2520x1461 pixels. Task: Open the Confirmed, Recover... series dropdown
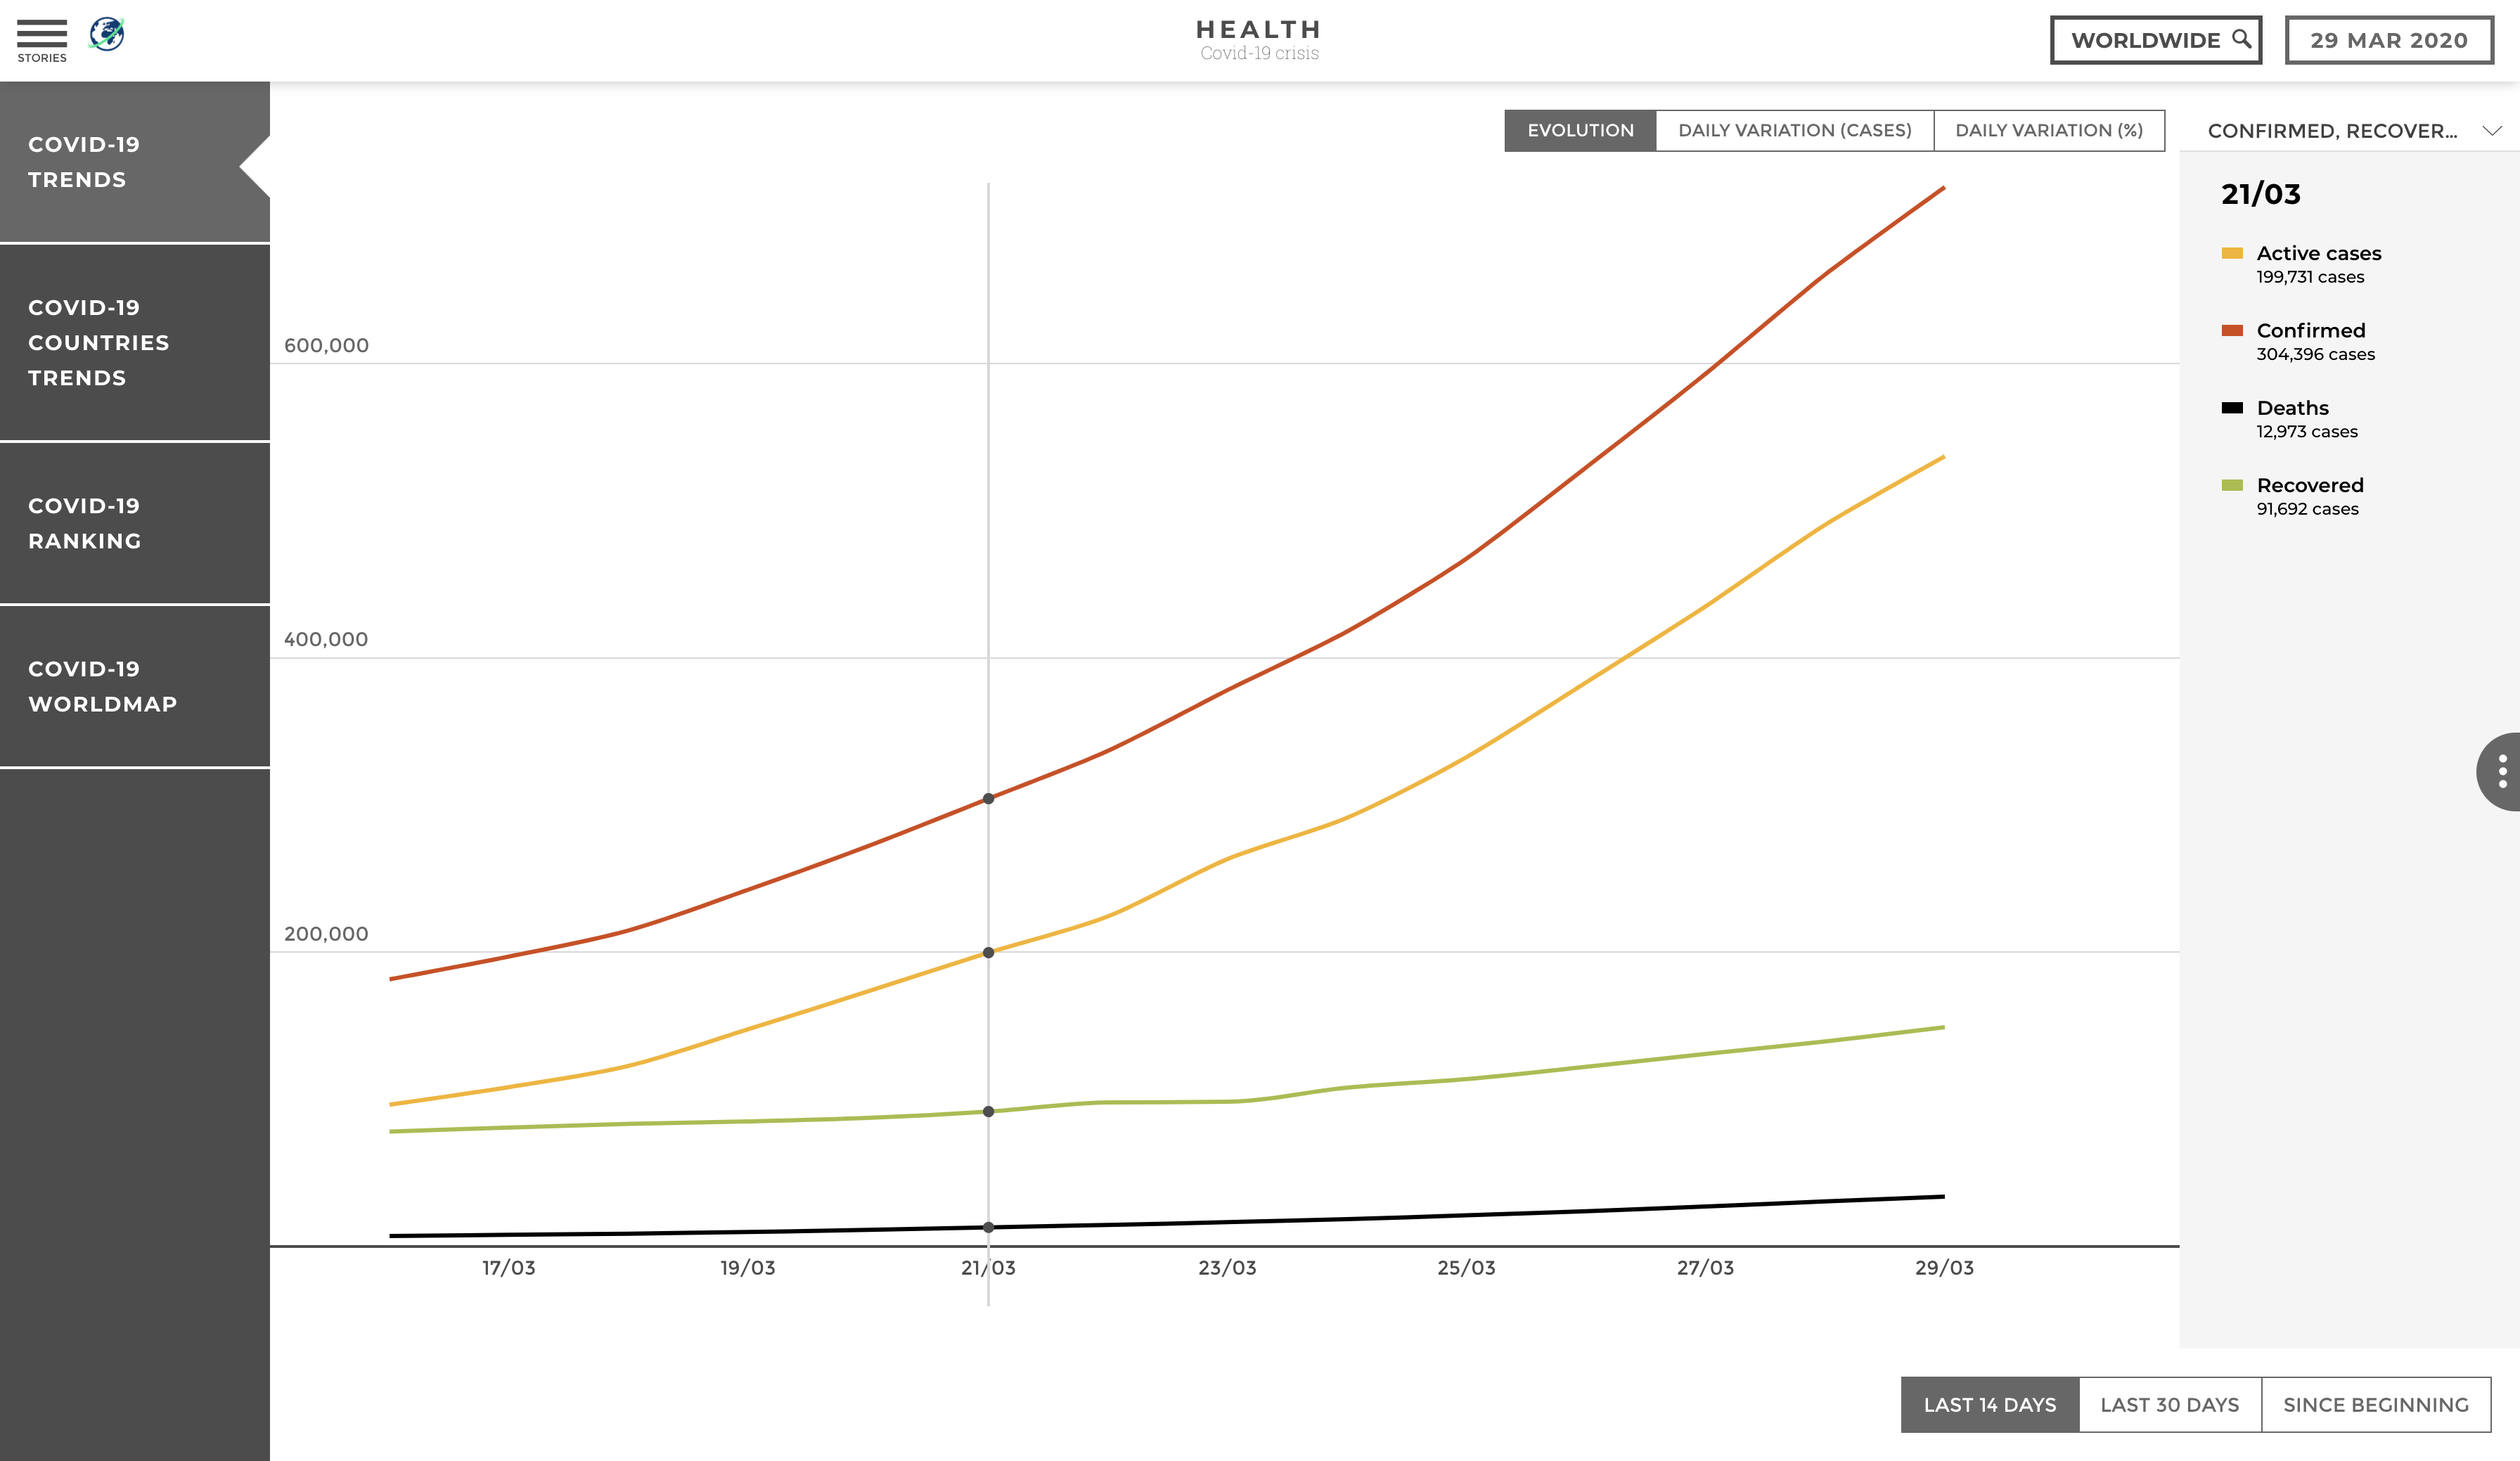[x=2332, y=131]
